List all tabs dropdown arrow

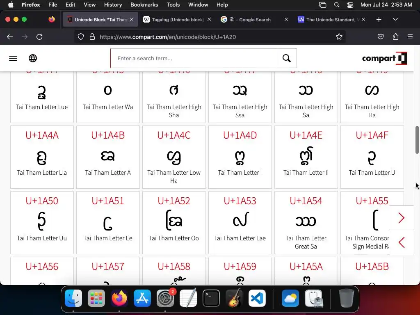click(395, 20)
